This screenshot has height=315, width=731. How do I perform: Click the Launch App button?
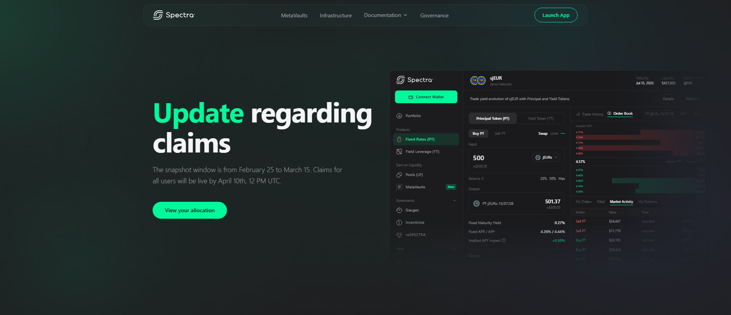556,15
